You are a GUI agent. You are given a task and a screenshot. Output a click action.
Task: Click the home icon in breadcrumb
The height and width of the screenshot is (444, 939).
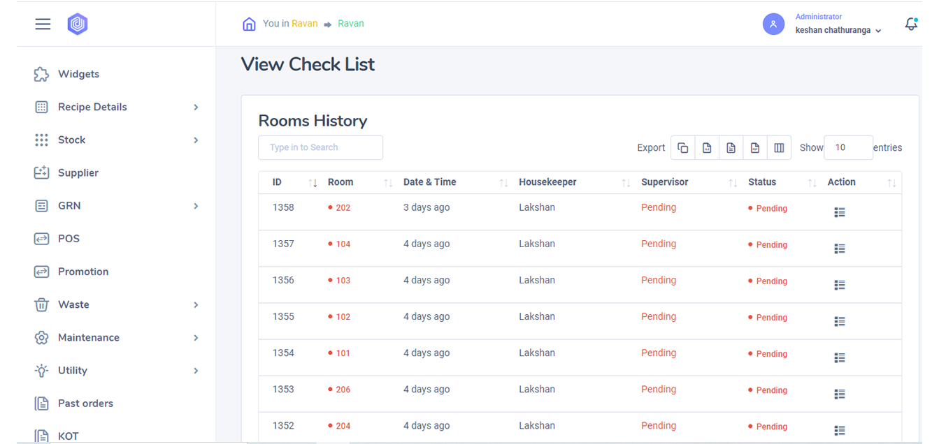(249, 24)
